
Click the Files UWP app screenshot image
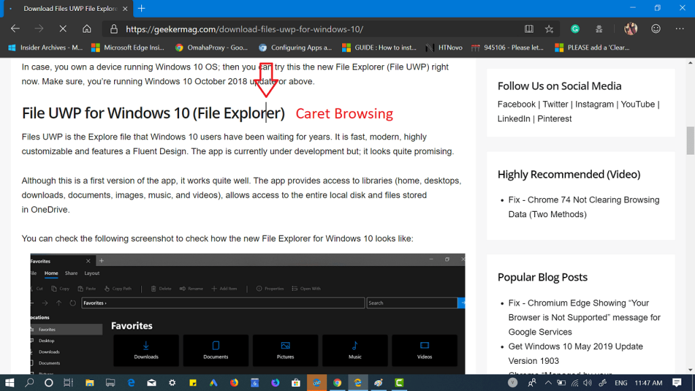click(248, 314)
